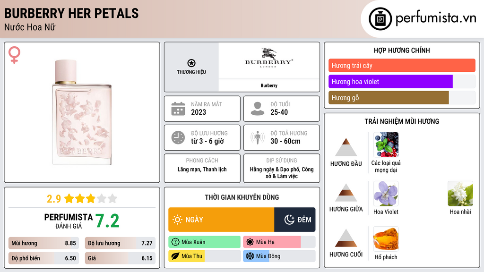Select the orange Ngày daytime segment
484x272 pixels.
click(221, 220)
